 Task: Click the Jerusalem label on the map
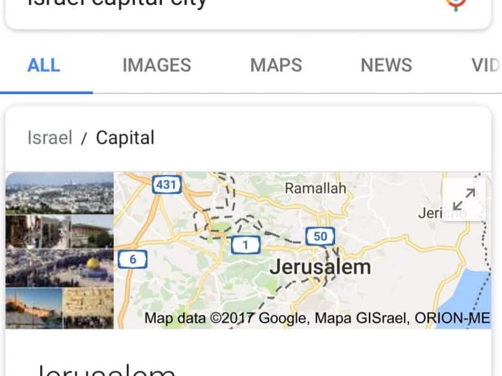pyautogui.click(x=320, y=267)
